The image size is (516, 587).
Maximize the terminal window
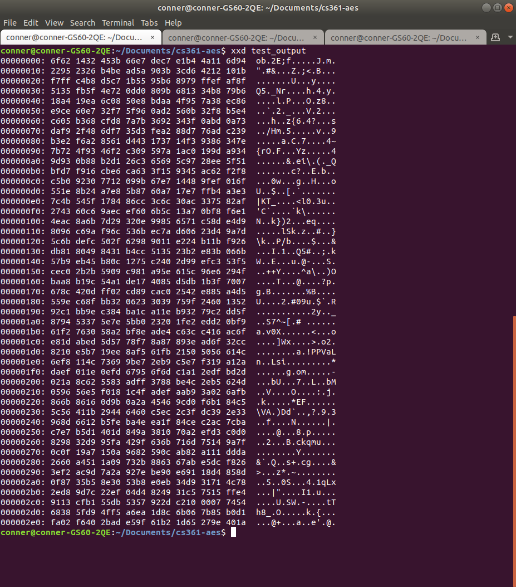(x=498, y=8)
